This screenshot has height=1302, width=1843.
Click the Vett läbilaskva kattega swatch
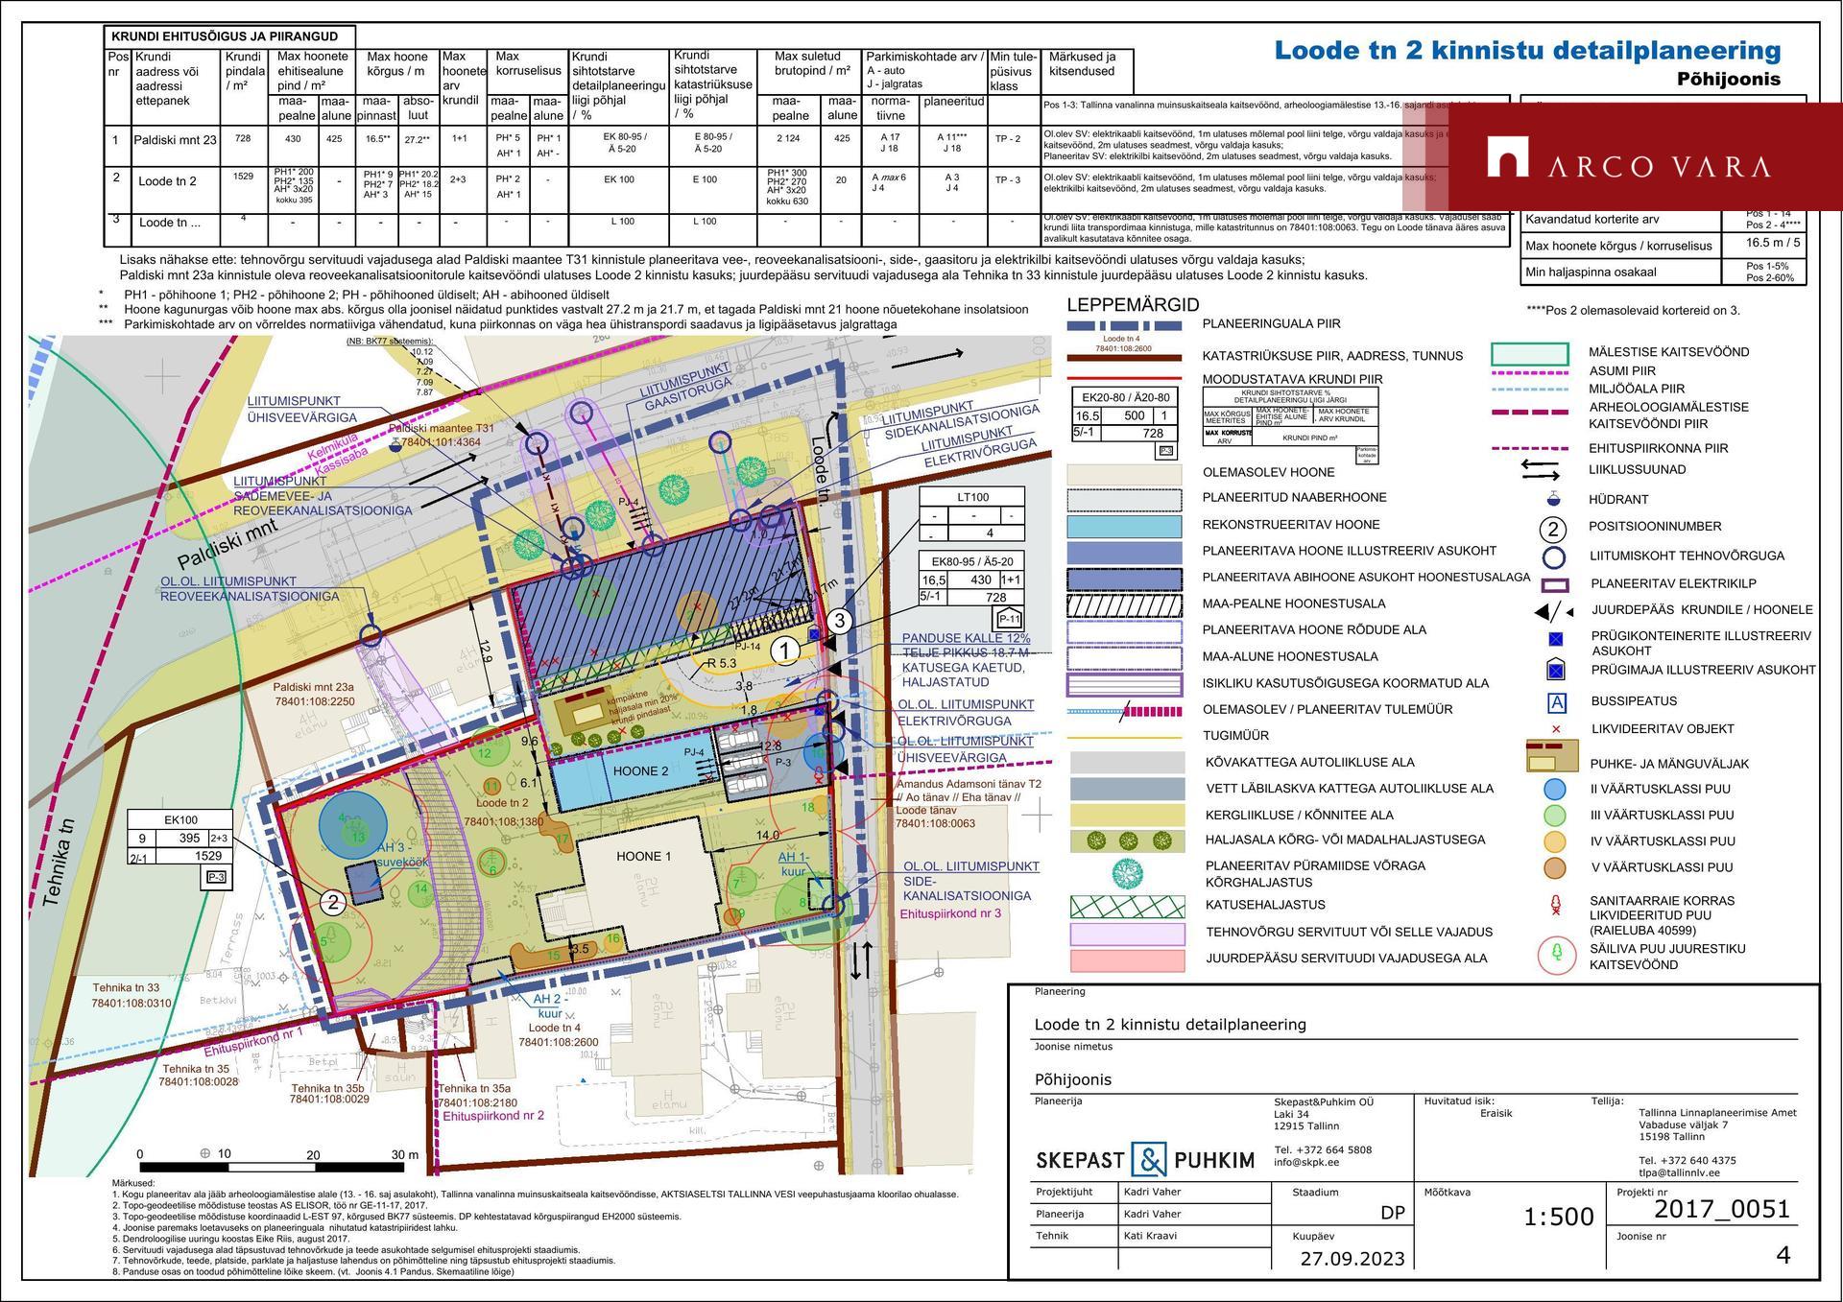tap(1127, 789)
